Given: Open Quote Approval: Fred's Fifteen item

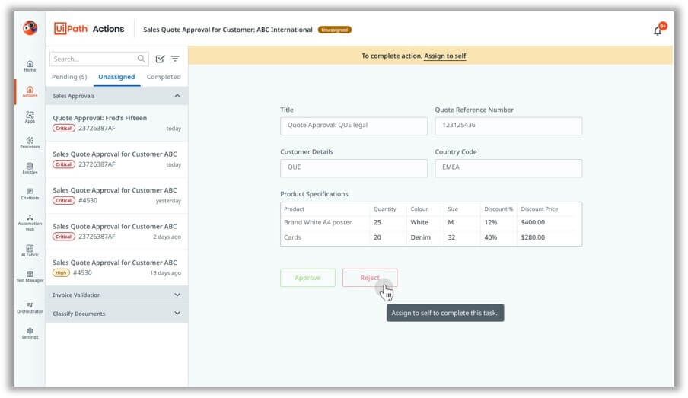Looking at the screenshot, I should coord(116,123).
